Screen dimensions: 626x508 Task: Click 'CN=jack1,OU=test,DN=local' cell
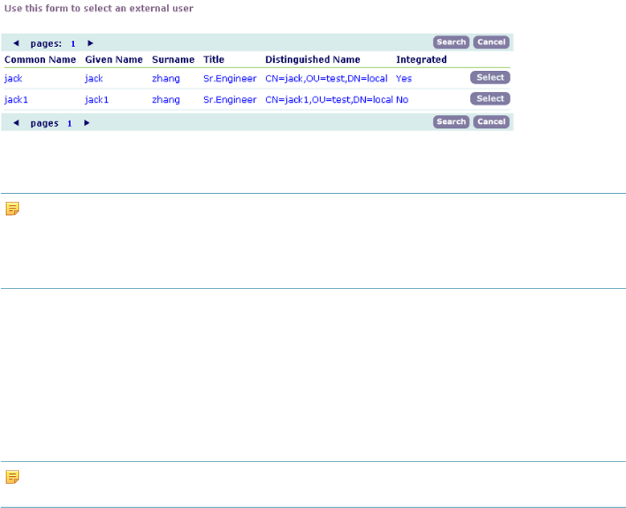pos(329,99)
